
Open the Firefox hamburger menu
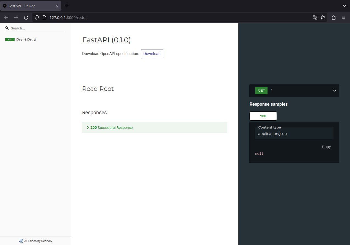343,17
